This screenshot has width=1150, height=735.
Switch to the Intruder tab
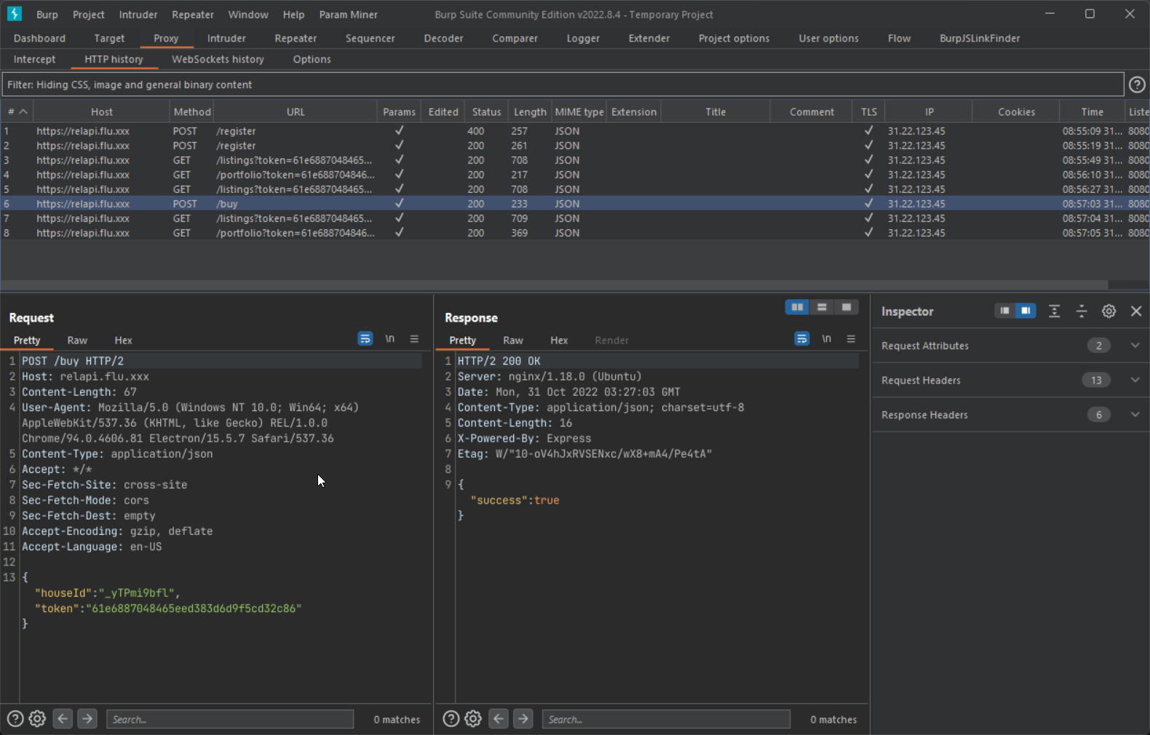[226, 39]
